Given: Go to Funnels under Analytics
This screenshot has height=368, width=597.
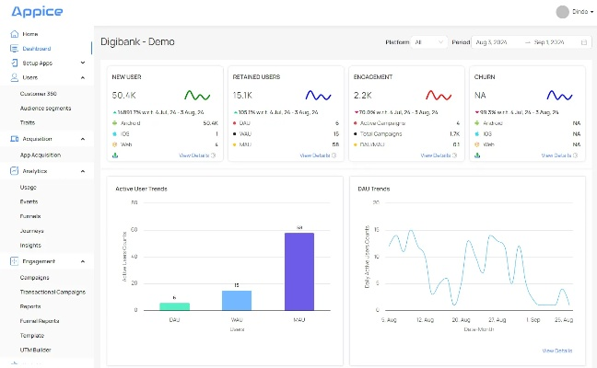Looking at the screenshot, I should [30, 216].
